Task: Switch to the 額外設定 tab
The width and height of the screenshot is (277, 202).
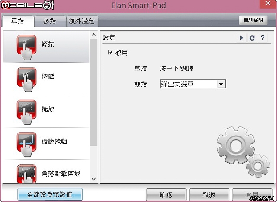Action: [82, 21]
